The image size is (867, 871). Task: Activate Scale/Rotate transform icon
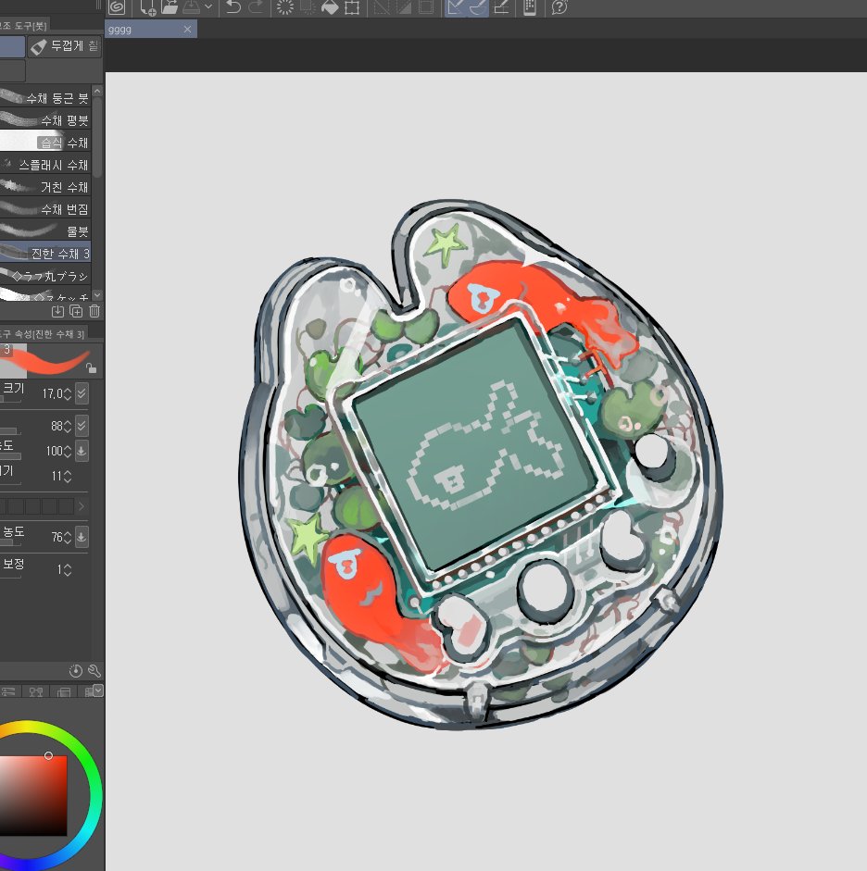click(352, 7)
